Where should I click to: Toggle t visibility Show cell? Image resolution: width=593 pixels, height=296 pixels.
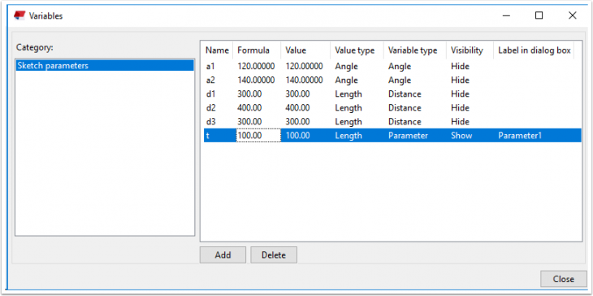pyautogui.click(x=461, y=136)
